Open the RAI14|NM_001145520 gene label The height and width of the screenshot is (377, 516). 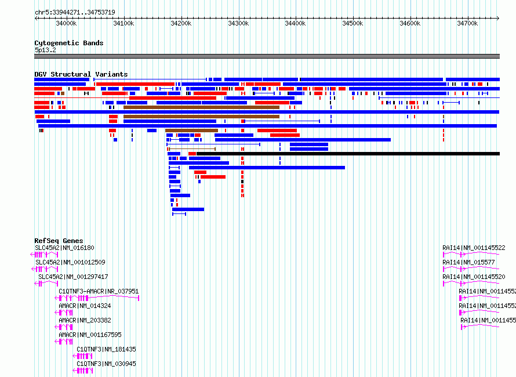(x=474, y=277)
